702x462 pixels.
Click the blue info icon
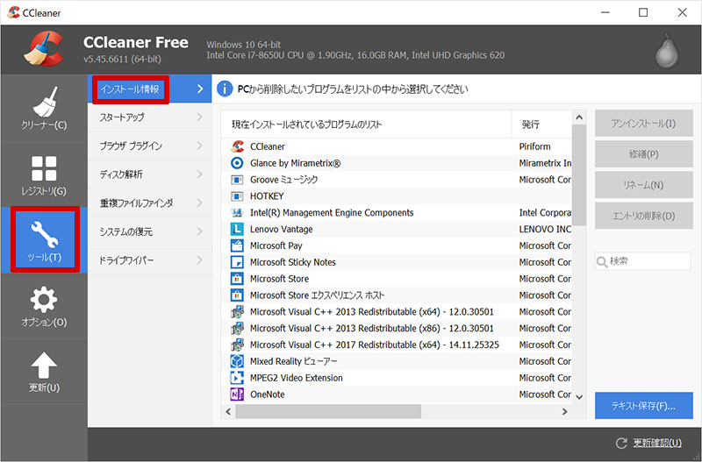pos(225,89)
